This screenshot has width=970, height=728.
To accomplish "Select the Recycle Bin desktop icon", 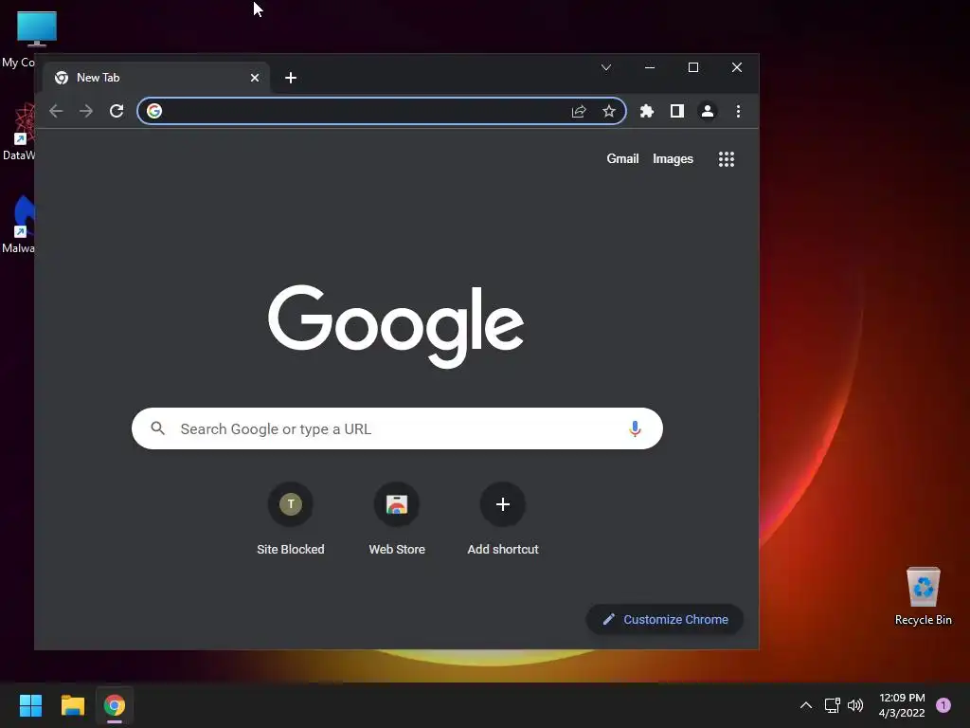I will pos(923,595).
